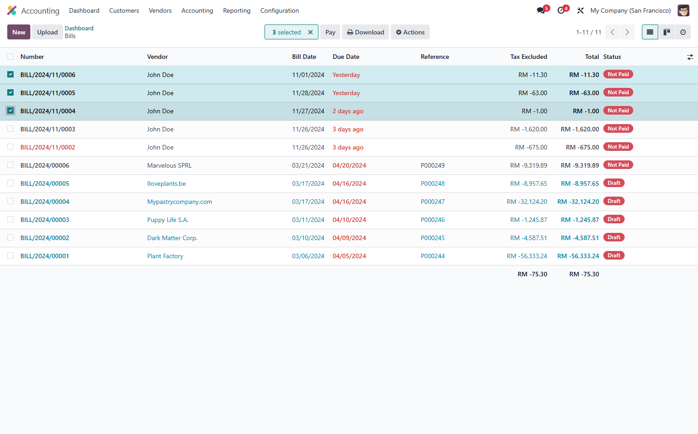This screenshot has width=698, height=434.
Task: Uncheck BILL/2024/11/0005 row checkbox
Action: point(10,92)
